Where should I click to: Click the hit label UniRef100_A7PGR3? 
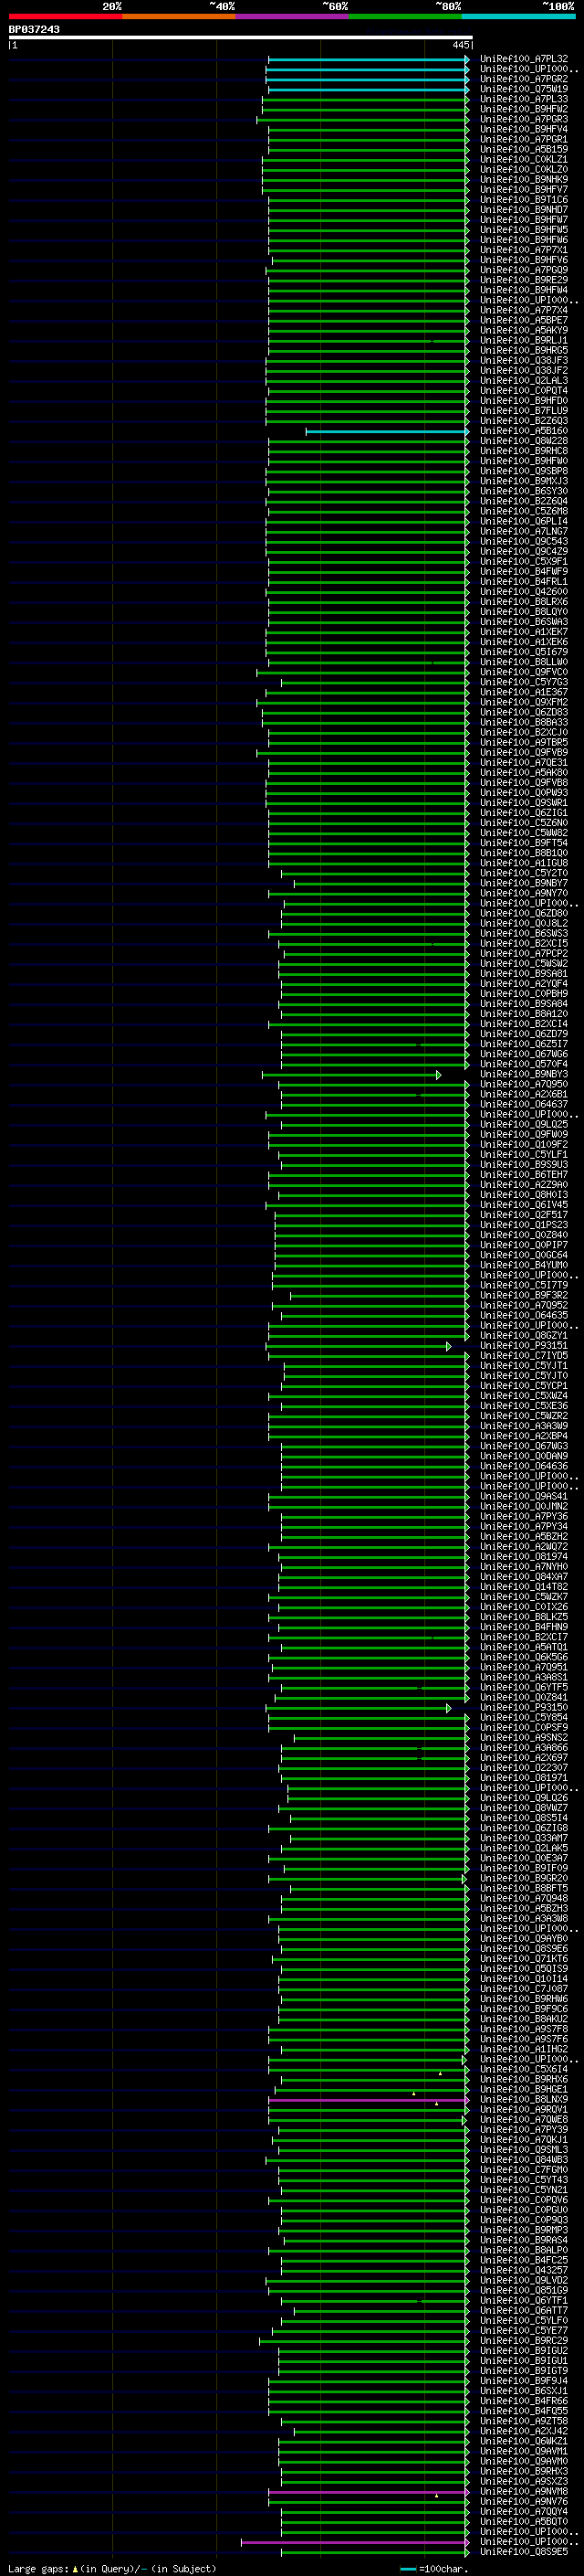(x=523, y=119)
